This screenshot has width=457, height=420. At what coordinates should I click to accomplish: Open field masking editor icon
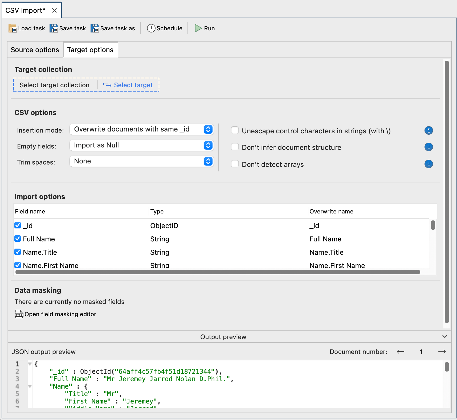(19, 314)
